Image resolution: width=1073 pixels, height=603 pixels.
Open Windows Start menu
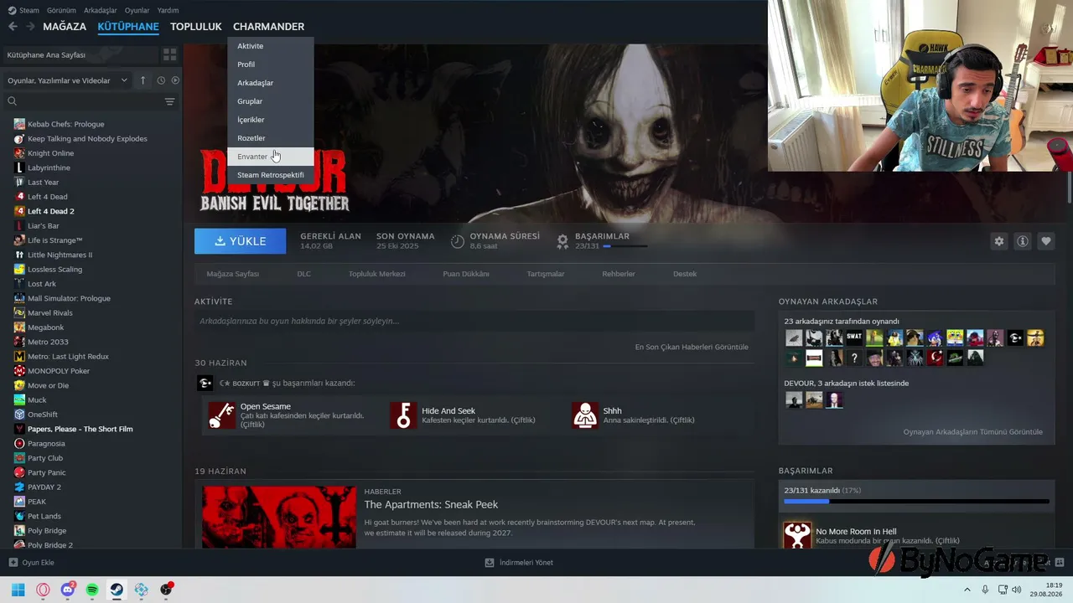(x=18, y=590)
